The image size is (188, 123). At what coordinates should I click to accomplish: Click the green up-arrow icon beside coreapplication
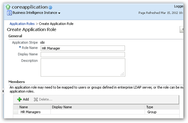[8, 7]
